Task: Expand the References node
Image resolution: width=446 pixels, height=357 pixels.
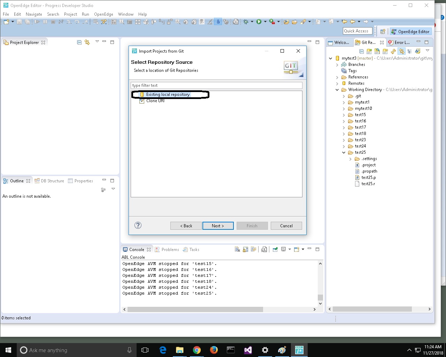Action: pyautogui.click(x=337, y=77)
